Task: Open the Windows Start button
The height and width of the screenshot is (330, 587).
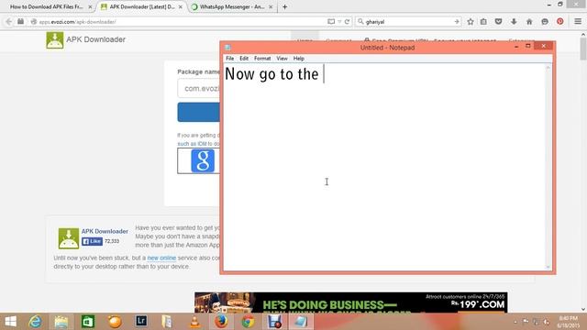Action: 10,322
